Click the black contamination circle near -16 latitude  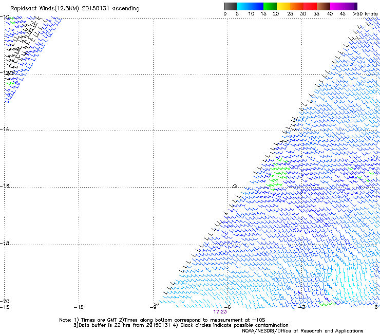tap(234, 187)
